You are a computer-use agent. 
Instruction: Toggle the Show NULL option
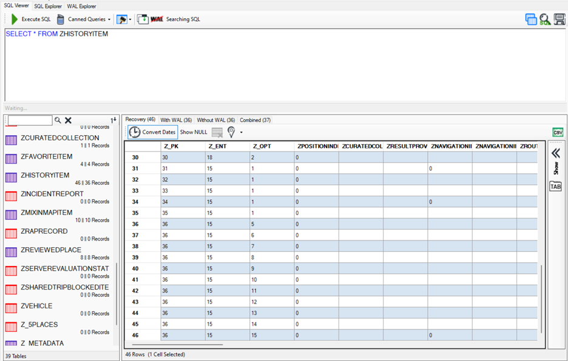pyautogui.click(x=194, y=132)
